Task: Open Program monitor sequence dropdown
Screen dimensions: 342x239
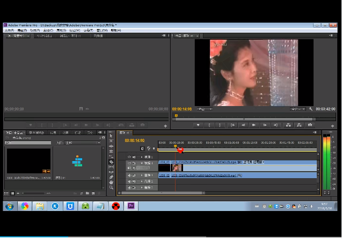Action: tap(197, 36)
